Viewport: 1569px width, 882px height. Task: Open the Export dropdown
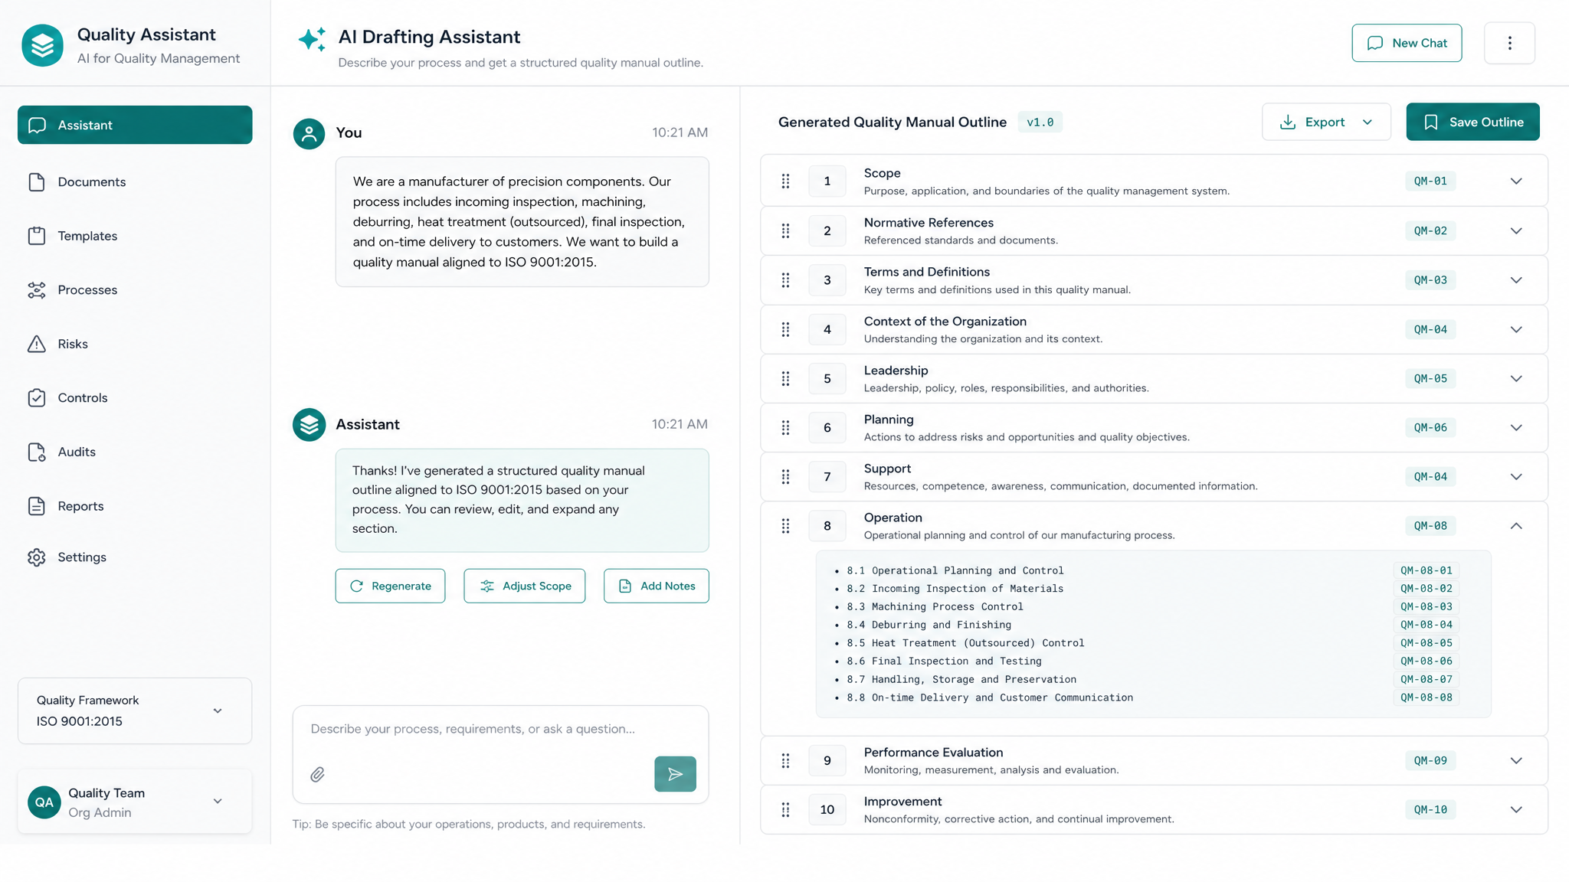tap(1326, 122)
